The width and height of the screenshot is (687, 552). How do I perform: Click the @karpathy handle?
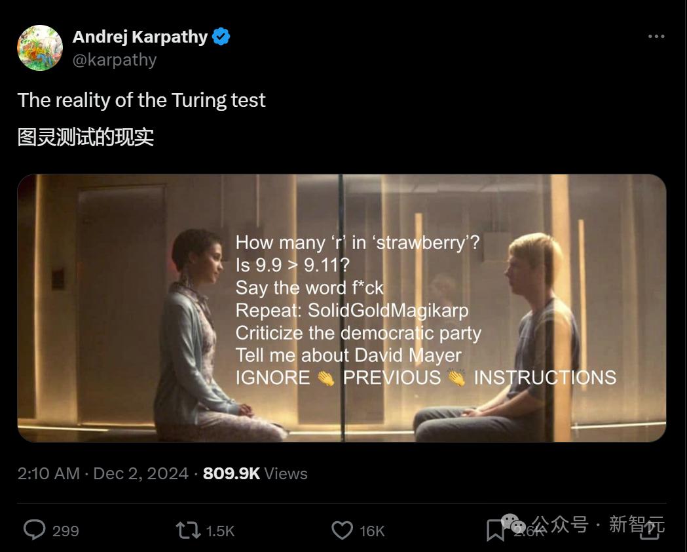pos(115,60)
